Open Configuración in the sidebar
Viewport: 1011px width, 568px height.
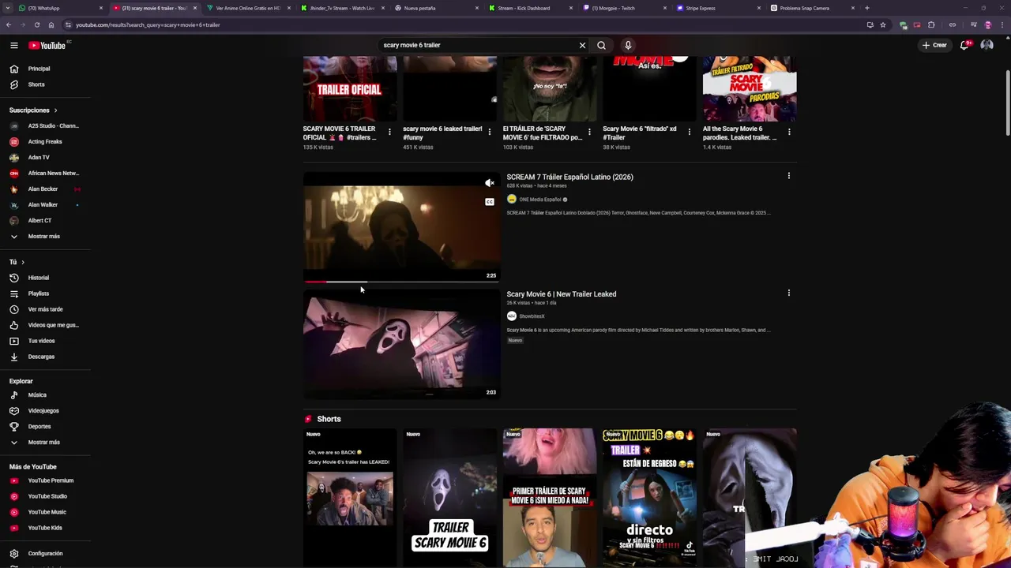[45, 553]
